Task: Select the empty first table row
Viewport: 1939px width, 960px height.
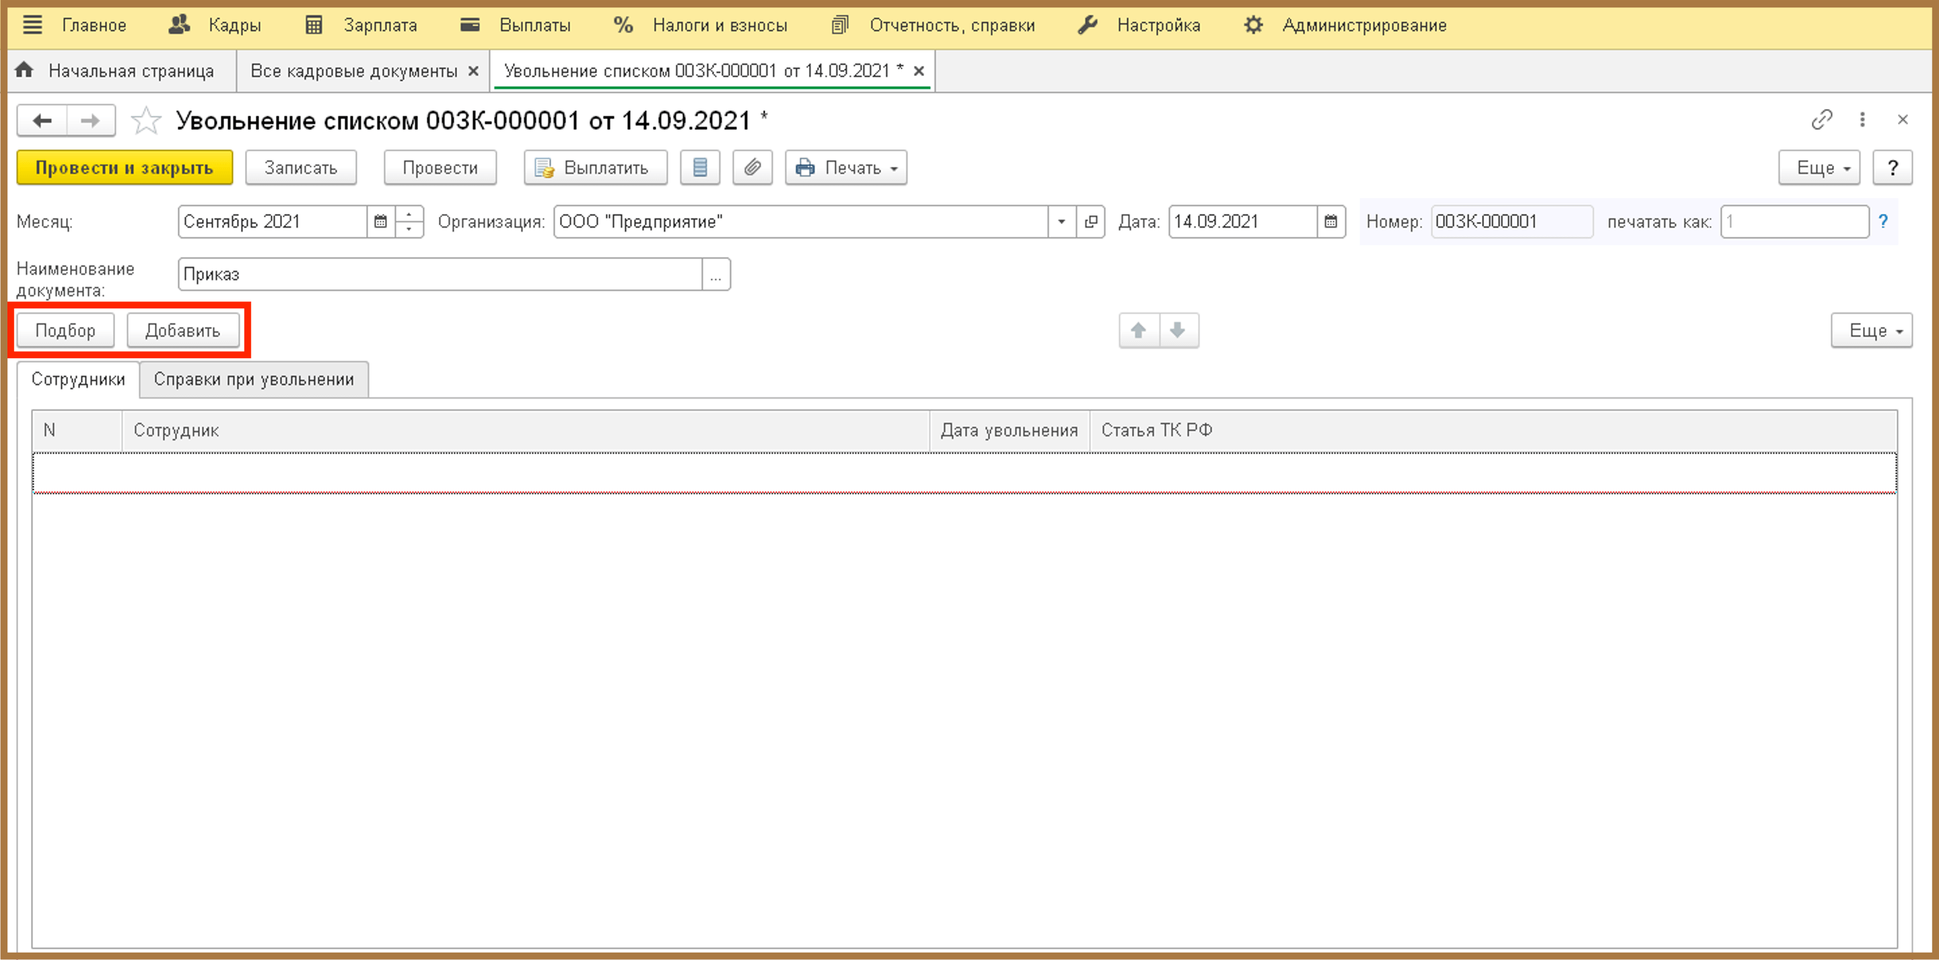Action: tap(964, 473)
